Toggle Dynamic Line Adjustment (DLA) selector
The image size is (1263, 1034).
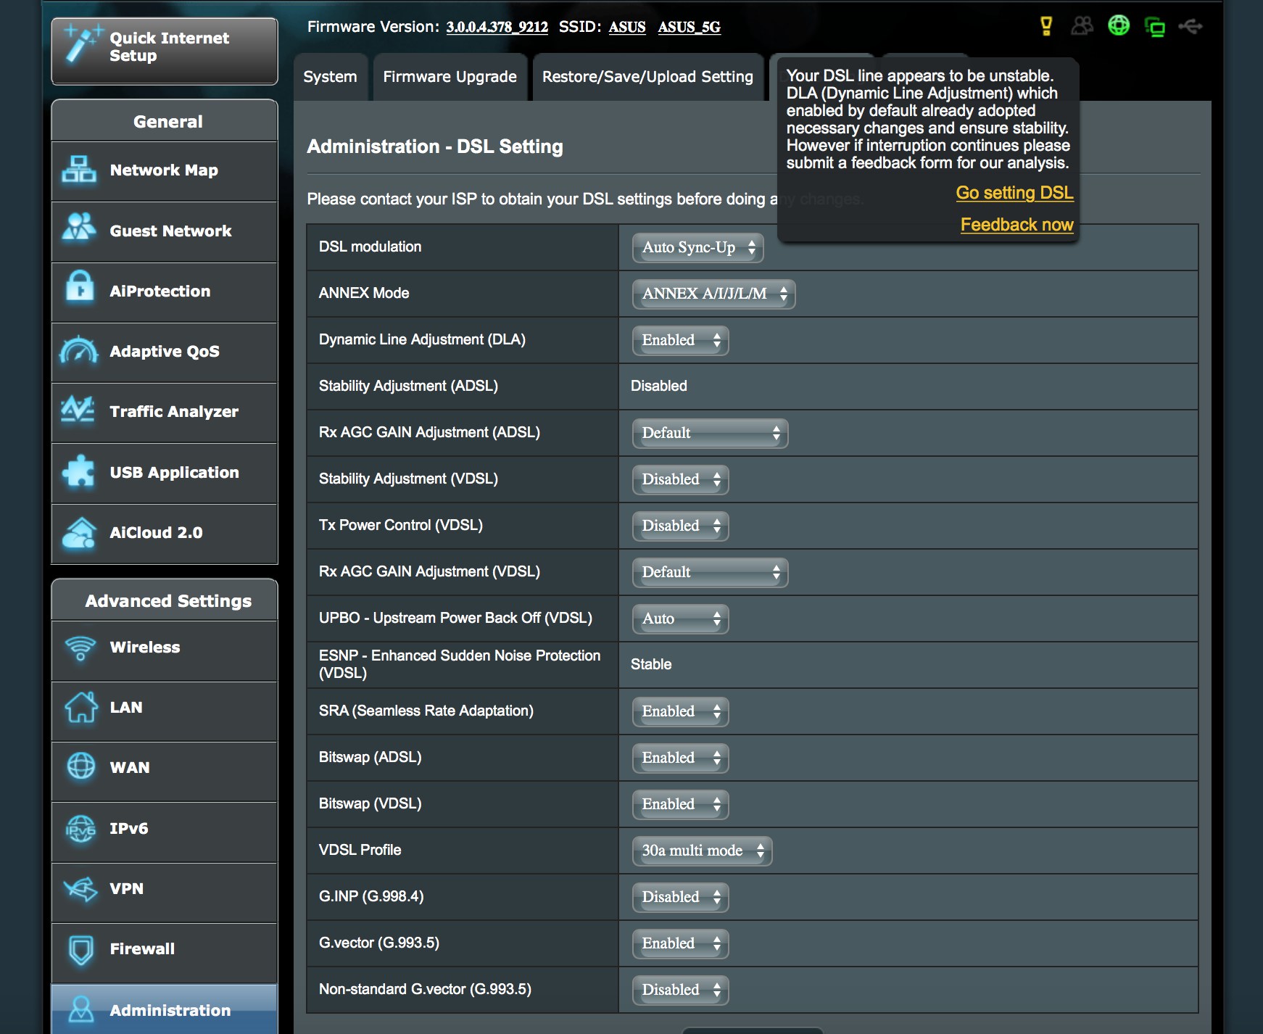pos(680,341)
